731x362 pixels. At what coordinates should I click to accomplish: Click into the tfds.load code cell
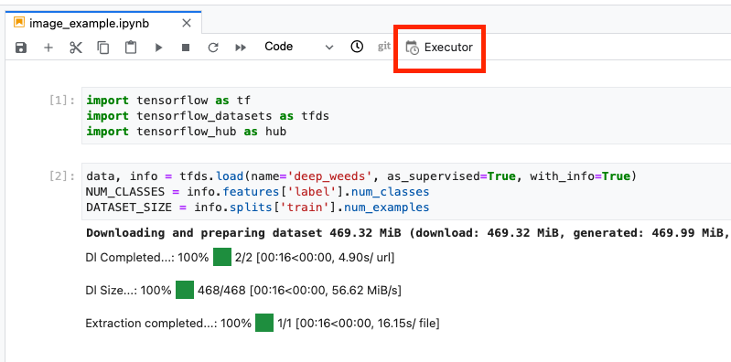[x=405, y=192]
